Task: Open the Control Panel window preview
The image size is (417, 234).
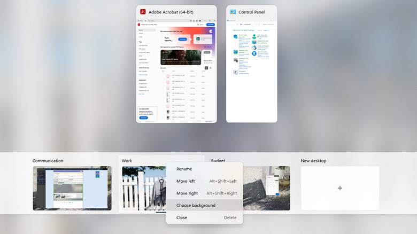Action: (252, 71)
